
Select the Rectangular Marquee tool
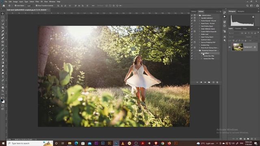click(x=3, y=17)
